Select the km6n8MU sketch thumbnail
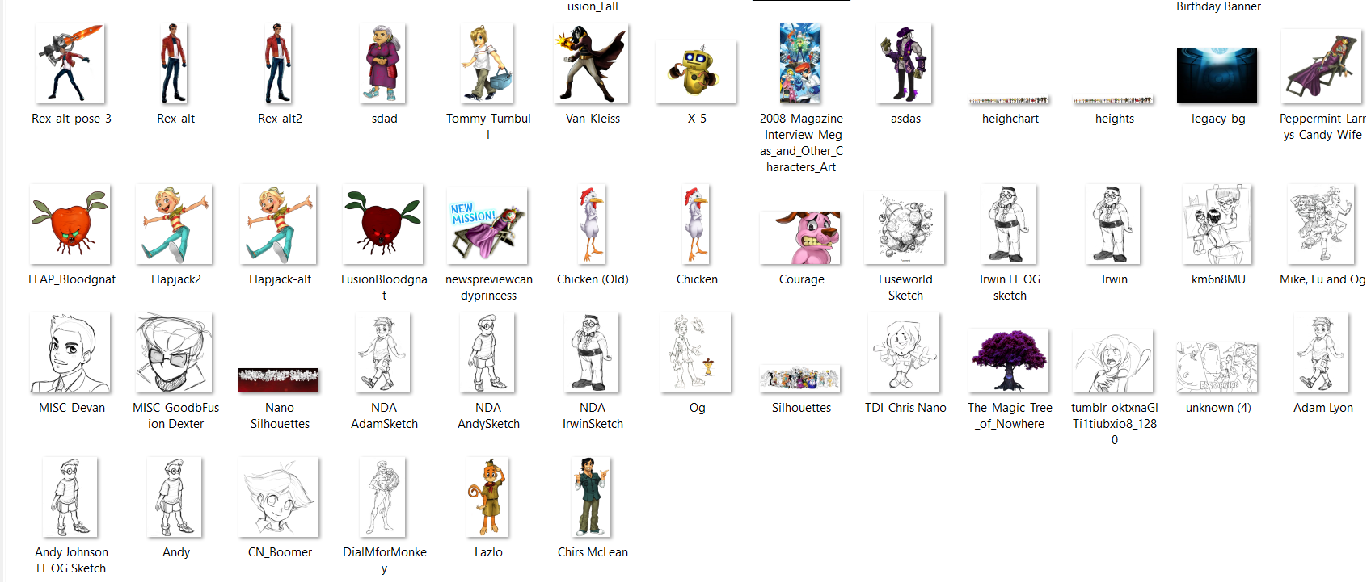1371x587 pixels. pos(1217,224)
